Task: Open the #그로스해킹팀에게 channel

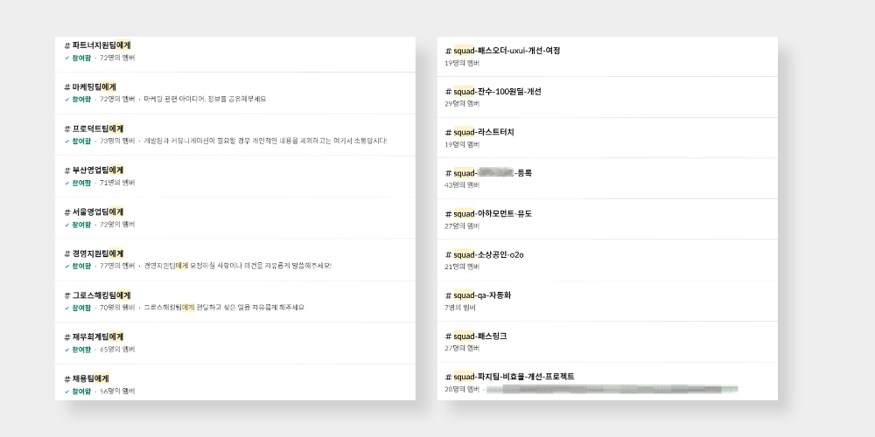Action: click(100, 295)
